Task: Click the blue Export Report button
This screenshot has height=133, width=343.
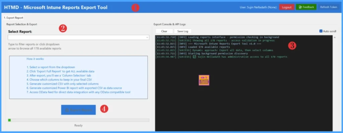Action: (78, 110)
